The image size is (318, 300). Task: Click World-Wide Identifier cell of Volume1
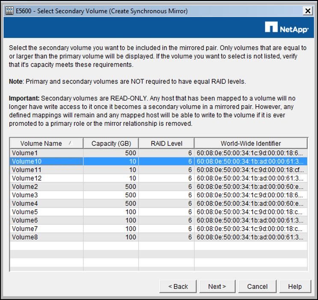(251, 153)
